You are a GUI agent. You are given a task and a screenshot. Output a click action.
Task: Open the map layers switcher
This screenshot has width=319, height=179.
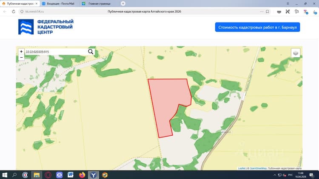click(x=296, y=53)
